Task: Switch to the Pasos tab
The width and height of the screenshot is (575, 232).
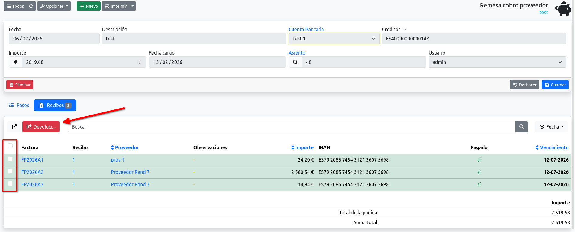Action: click(x=19, y=105)
